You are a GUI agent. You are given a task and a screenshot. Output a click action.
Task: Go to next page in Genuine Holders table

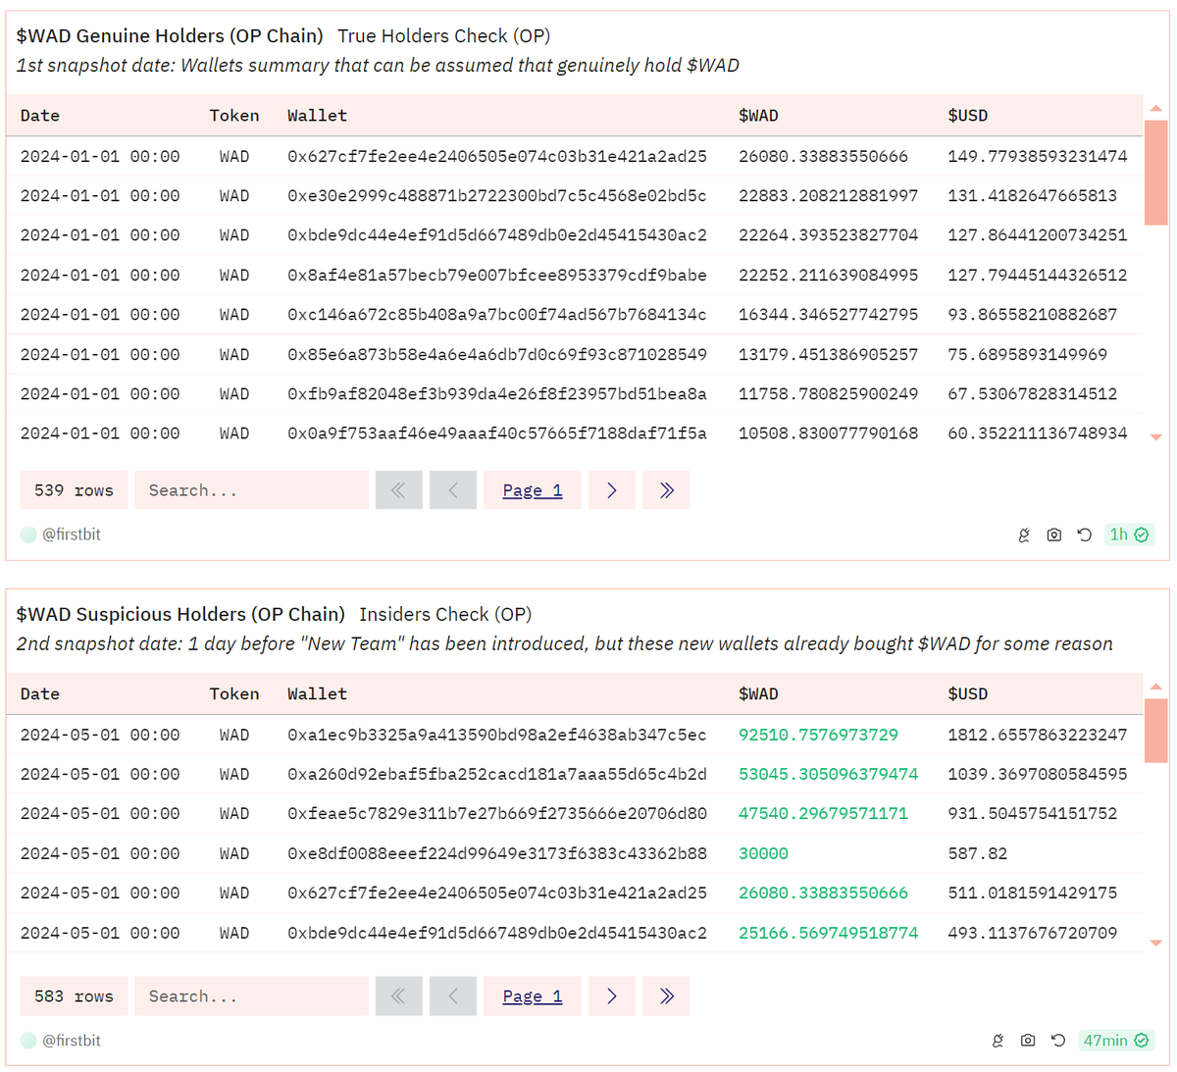point(612,490)
